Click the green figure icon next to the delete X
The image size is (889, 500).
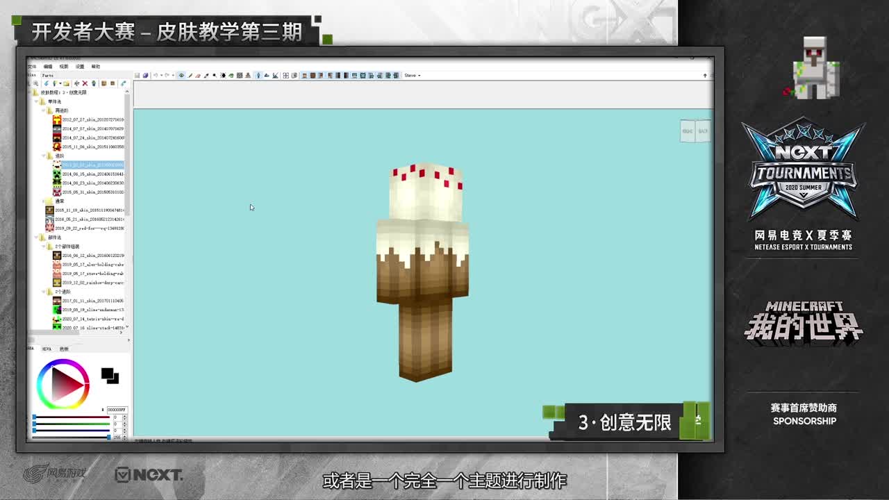point(94,83)
